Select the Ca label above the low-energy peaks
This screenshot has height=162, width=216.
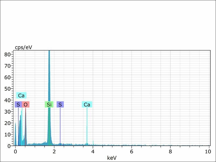click(21, 96)
